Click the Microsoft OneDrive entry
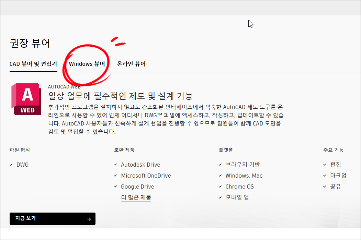This screenshot has width=361, height=240. click(146, 176)
